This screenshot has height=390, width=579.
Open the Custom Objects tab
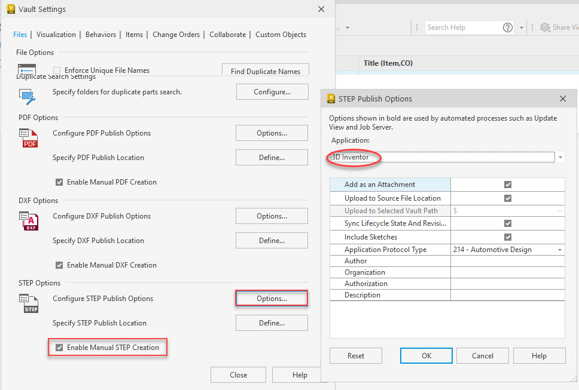point(281,34)
